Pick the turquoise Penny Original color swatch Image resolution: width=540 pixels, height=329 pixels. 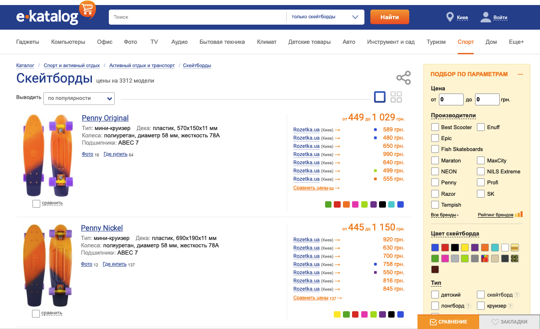(x=391, y=204)
